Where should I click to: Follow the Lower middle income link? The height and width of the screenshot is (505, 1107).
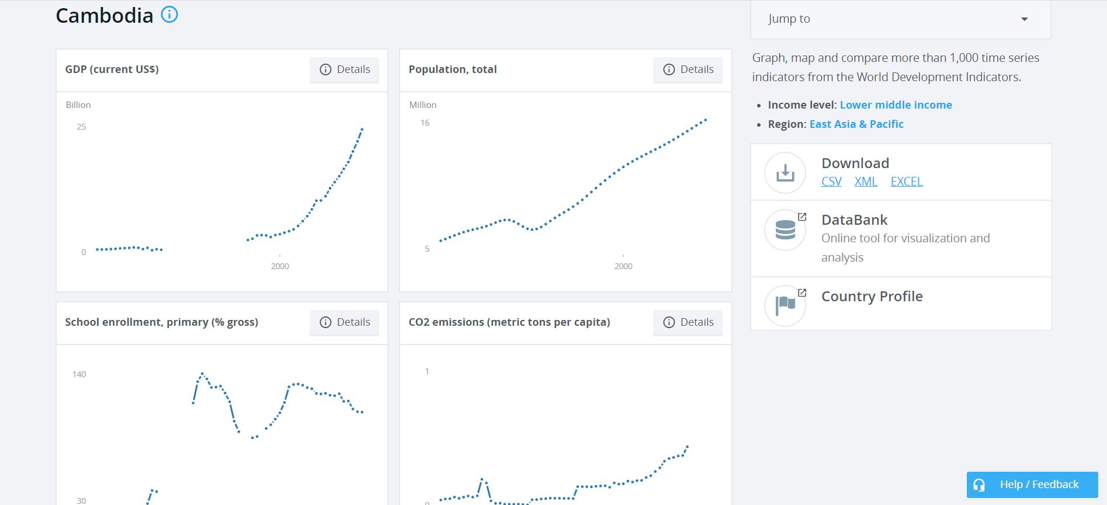pos(896,105)
